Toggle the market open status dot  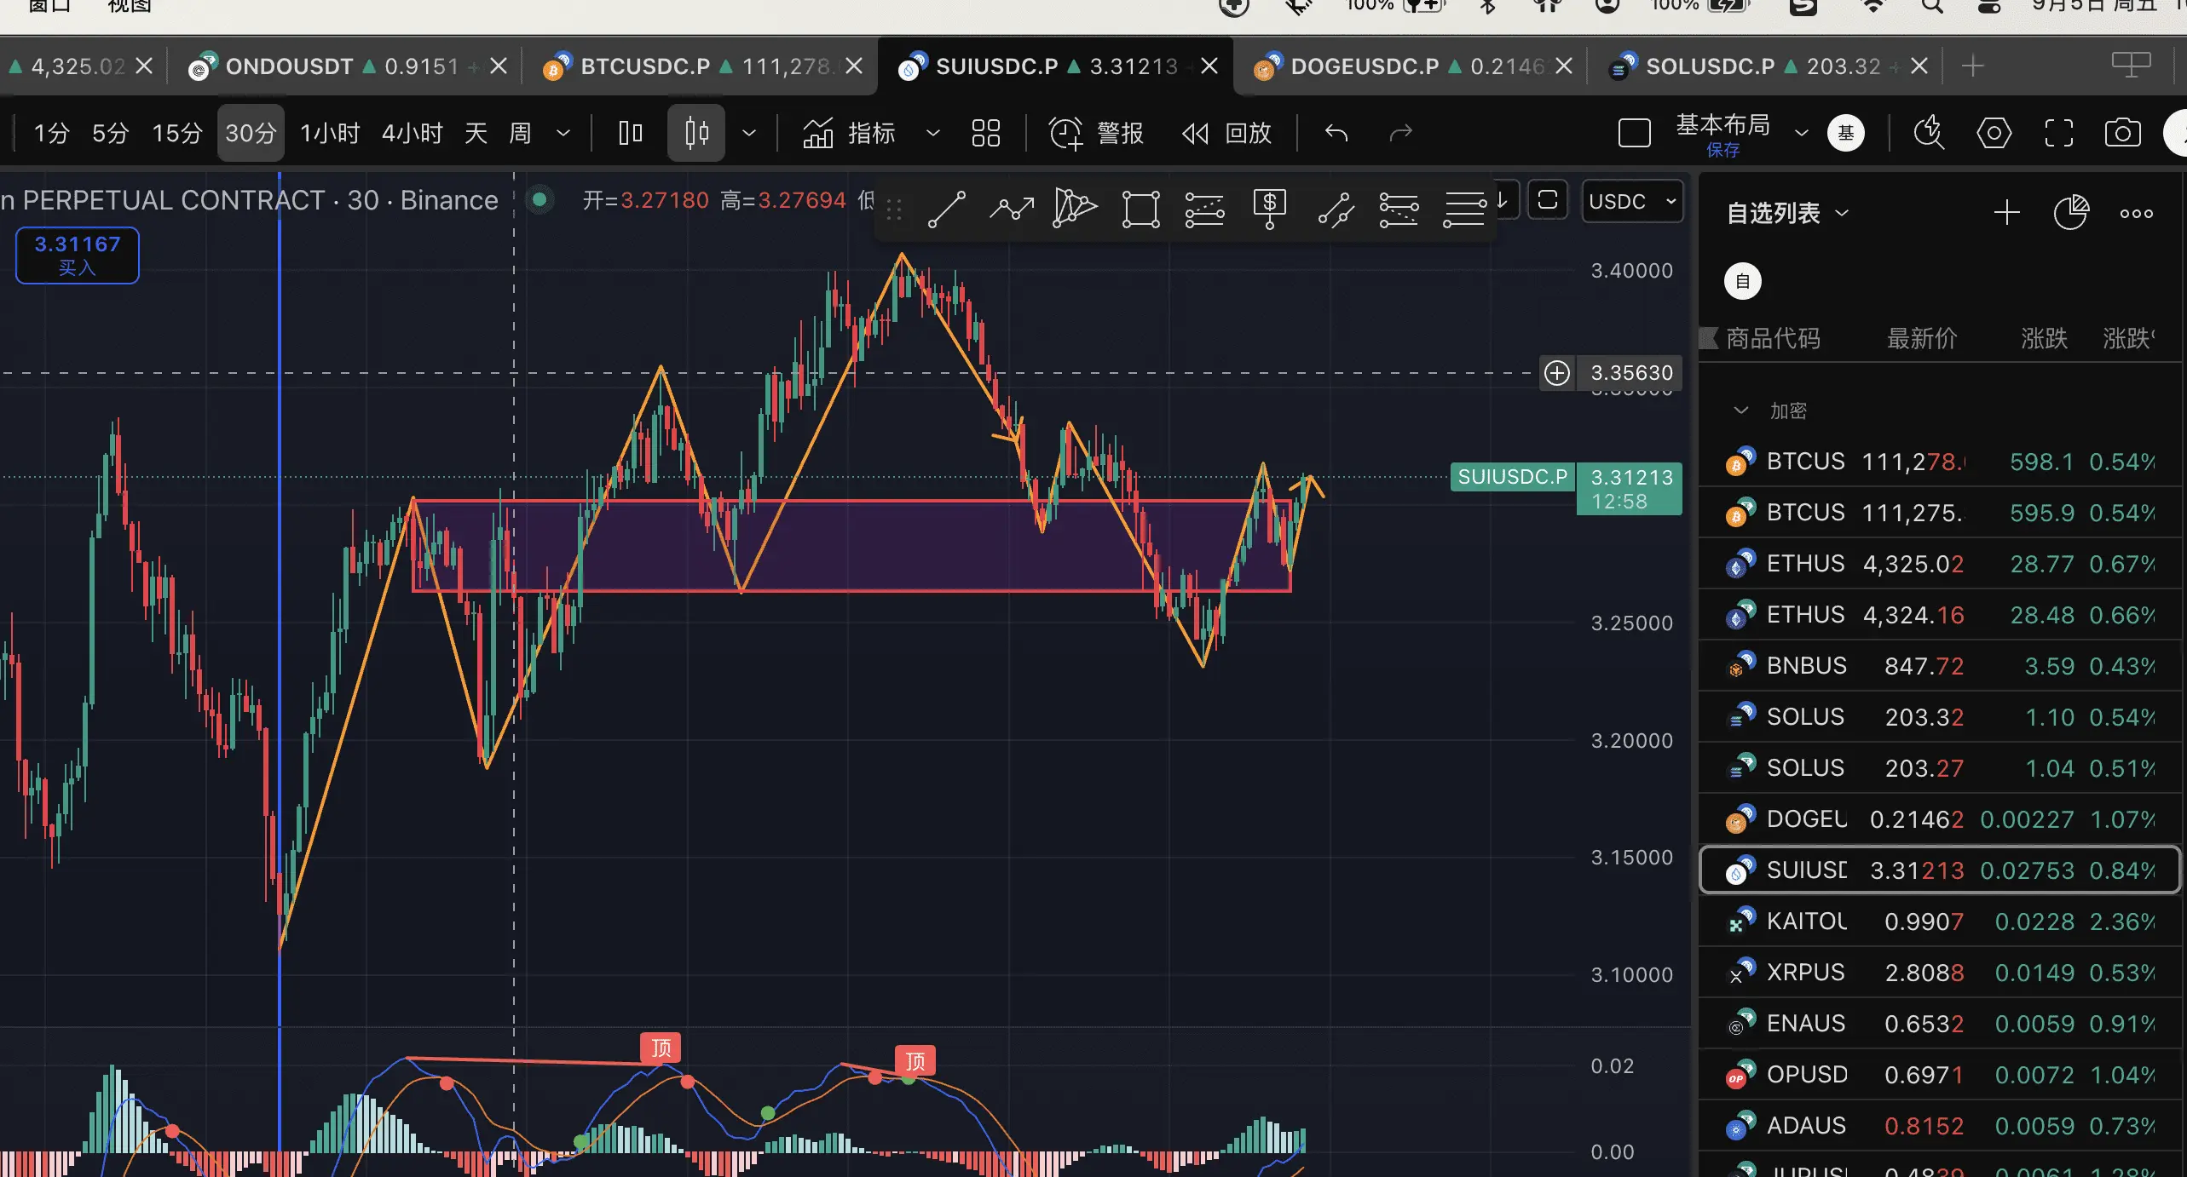pos(539,200)
